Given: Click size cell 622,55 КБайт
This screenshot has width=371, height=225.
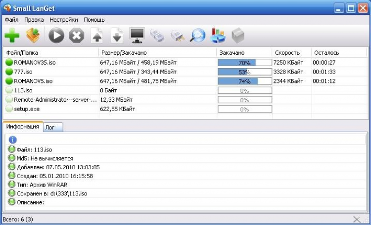Looking at the screenshot, I should pyautogui.click(x=118, y=109).
